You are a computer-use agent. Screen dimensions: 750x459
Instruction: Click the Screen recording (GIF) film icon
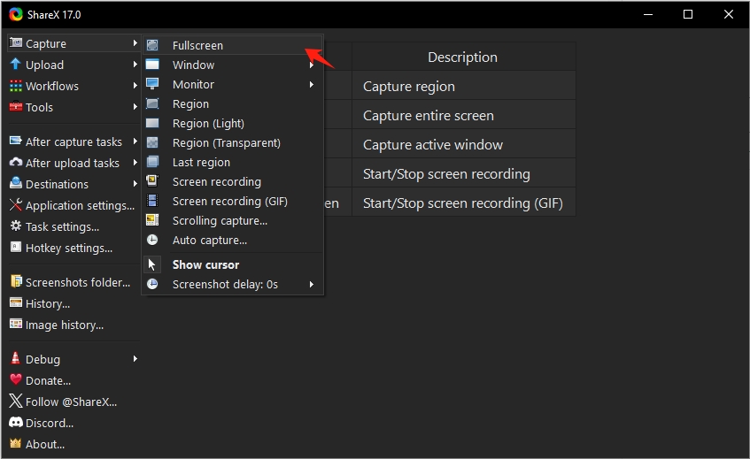point(152,201)
